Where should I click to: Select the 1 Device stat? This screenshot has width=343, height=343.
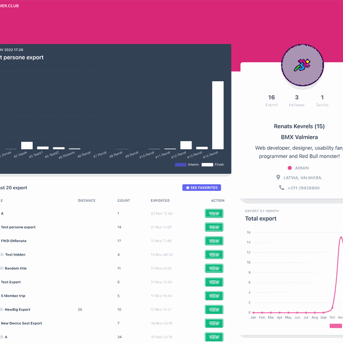pos(322,101)
